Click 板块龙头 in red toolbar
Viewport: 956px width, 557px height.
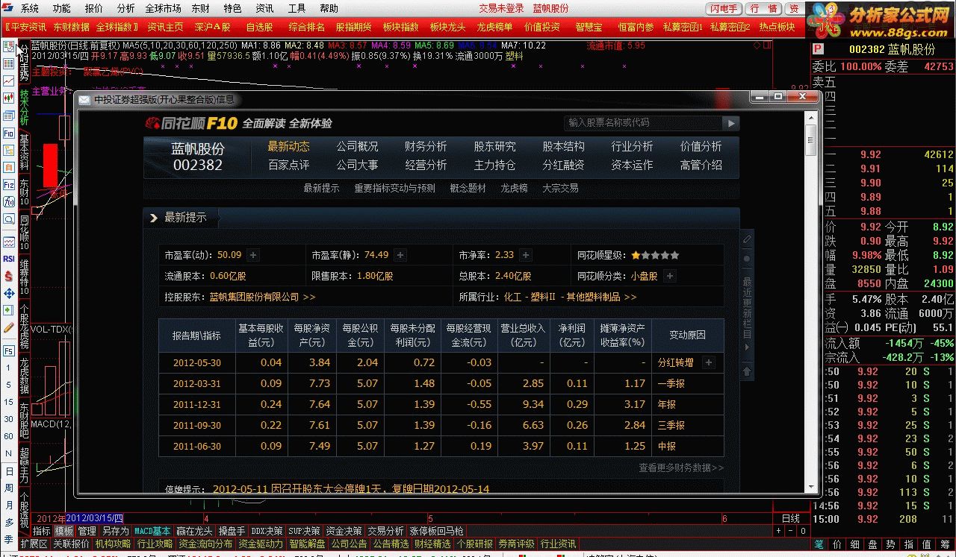tap(447, 27)
